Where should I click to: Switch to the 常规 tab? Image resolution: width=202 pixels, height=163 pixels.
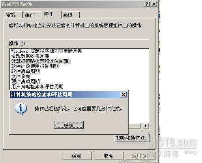13,15
